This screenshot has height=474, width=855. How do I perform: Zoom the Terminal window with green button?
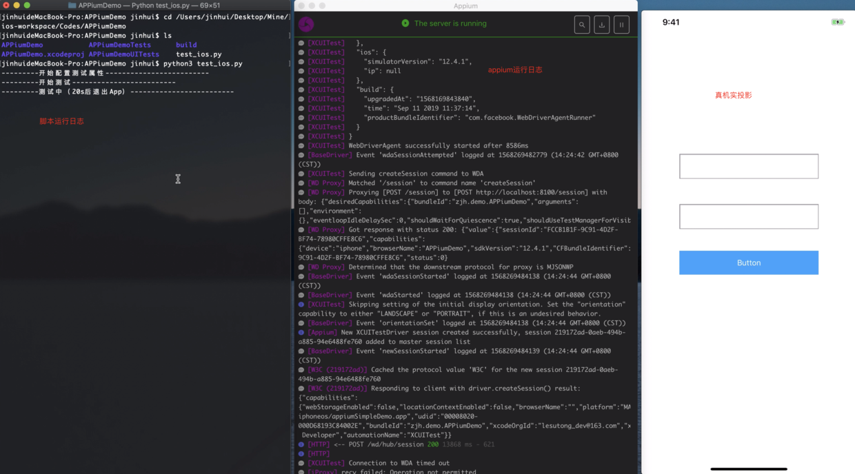[27, 5]
